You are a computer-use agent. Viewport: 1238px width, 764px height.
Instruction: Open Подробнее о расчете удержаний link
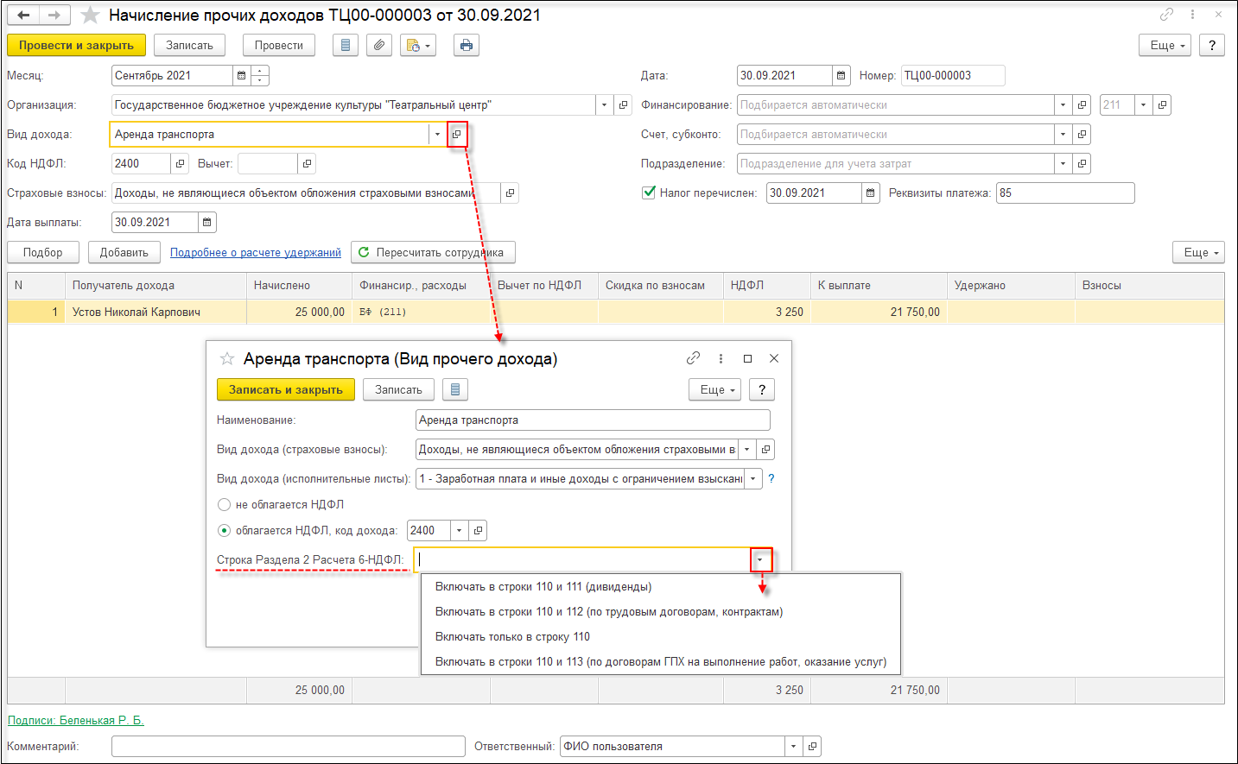(256, 253)
